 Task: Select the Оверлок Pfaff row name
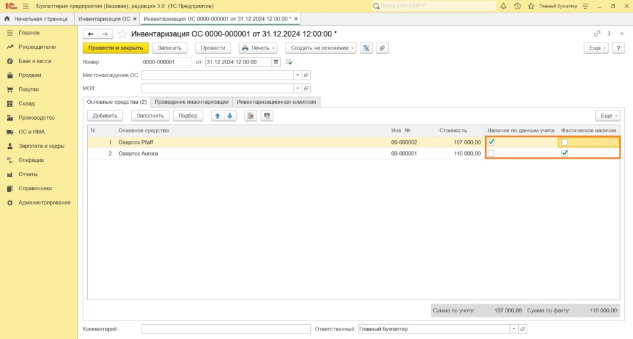pos(135,142)
